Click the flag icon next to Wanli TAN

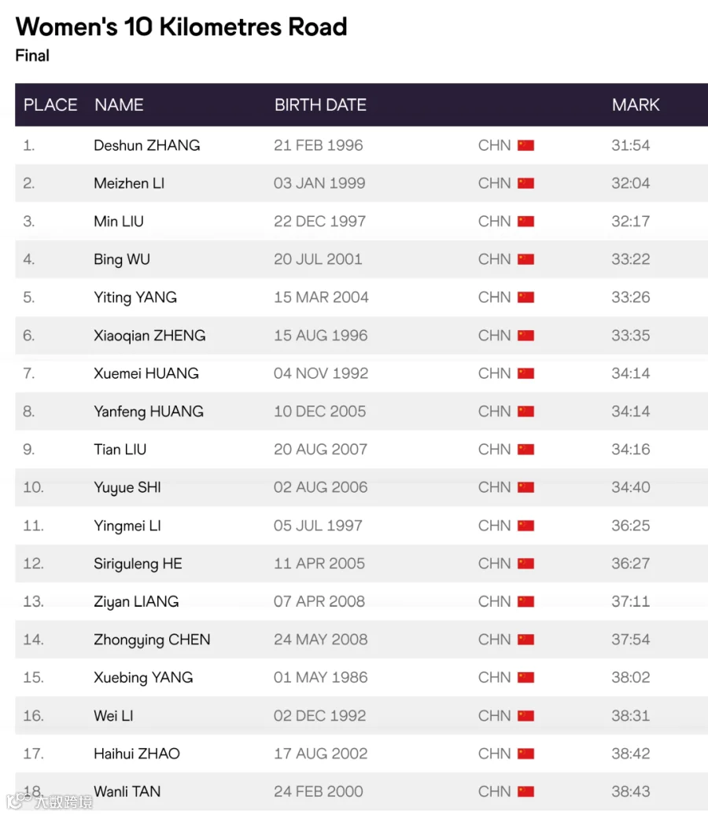[526, 791]
